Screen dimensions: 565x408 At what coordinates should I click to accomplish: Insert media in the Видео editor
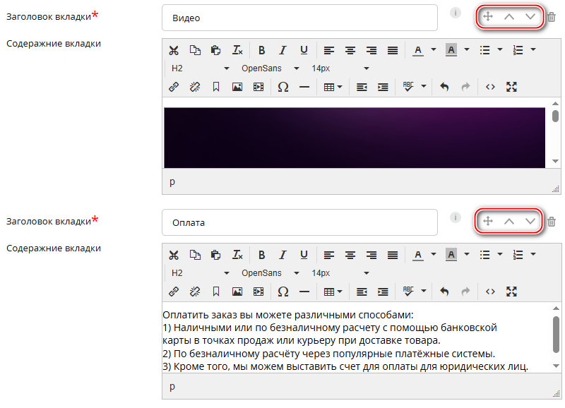258,87
